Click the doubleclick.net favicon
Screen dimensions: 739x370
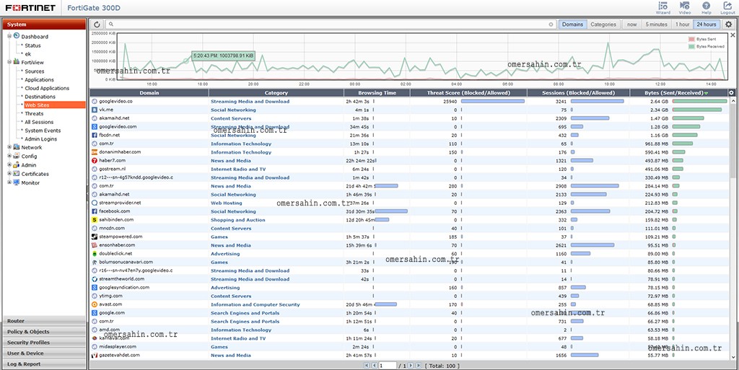[x=95, y=254]
